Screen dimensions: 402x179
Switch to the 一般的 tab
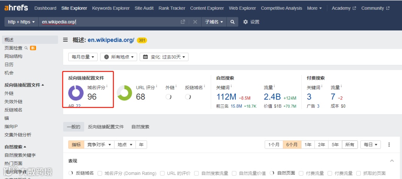point(74,127)
